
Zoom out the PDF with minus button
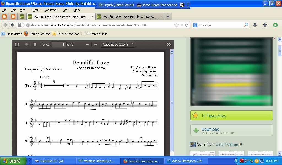coord(87,45)
